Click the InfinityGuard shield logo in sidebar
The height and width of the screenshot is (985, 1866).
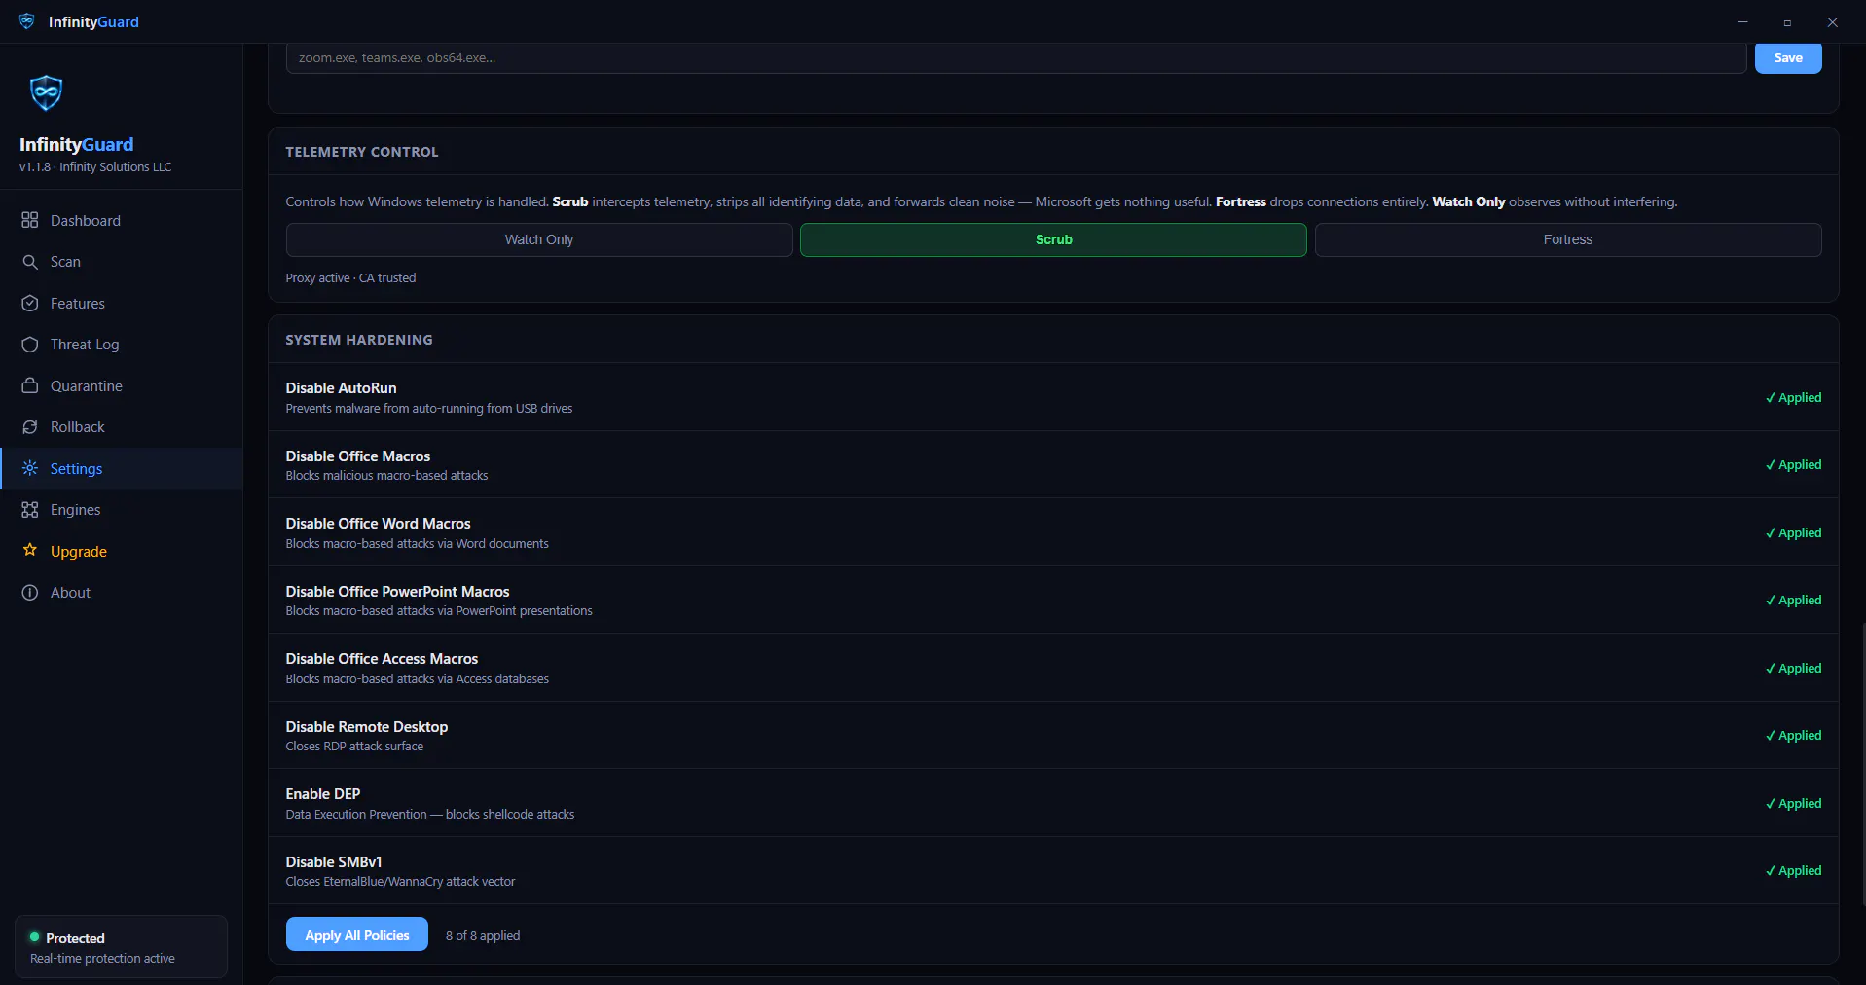click(46, 93)
